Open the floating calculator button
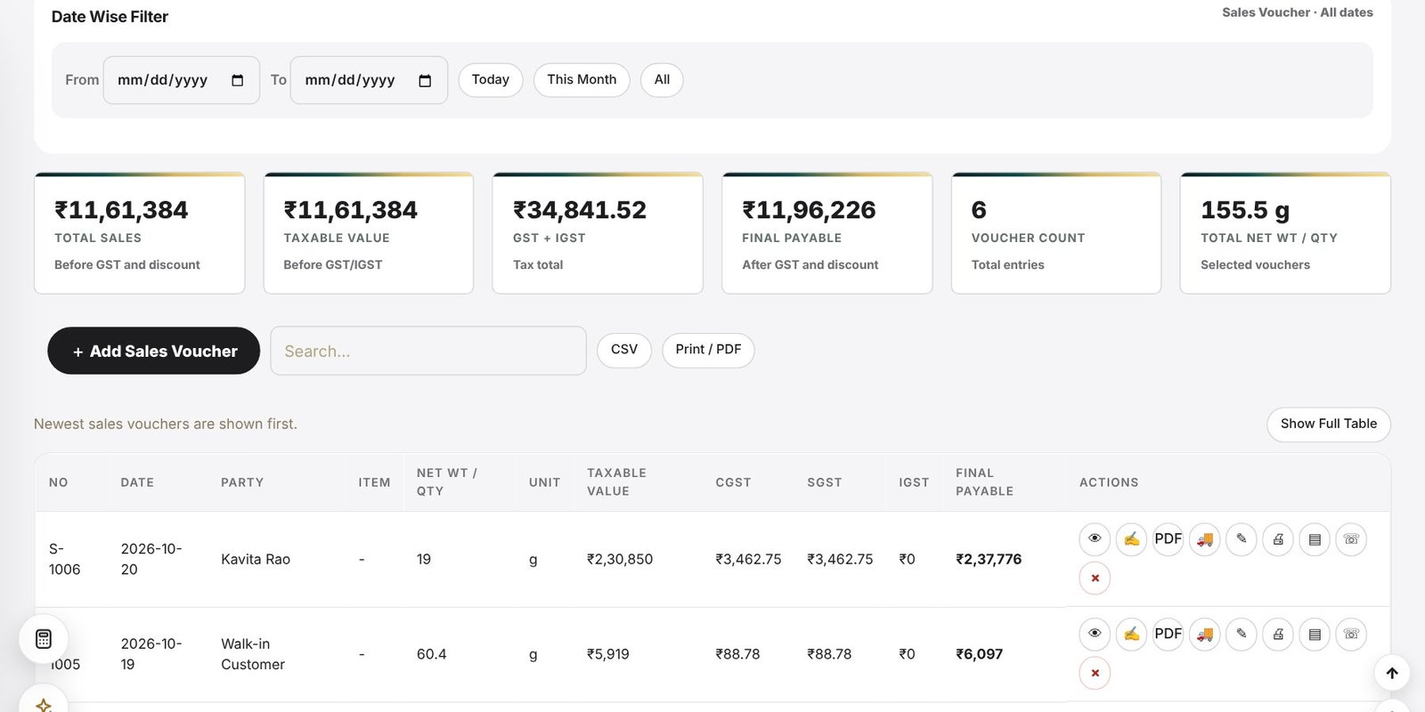 tap(44, 639)
